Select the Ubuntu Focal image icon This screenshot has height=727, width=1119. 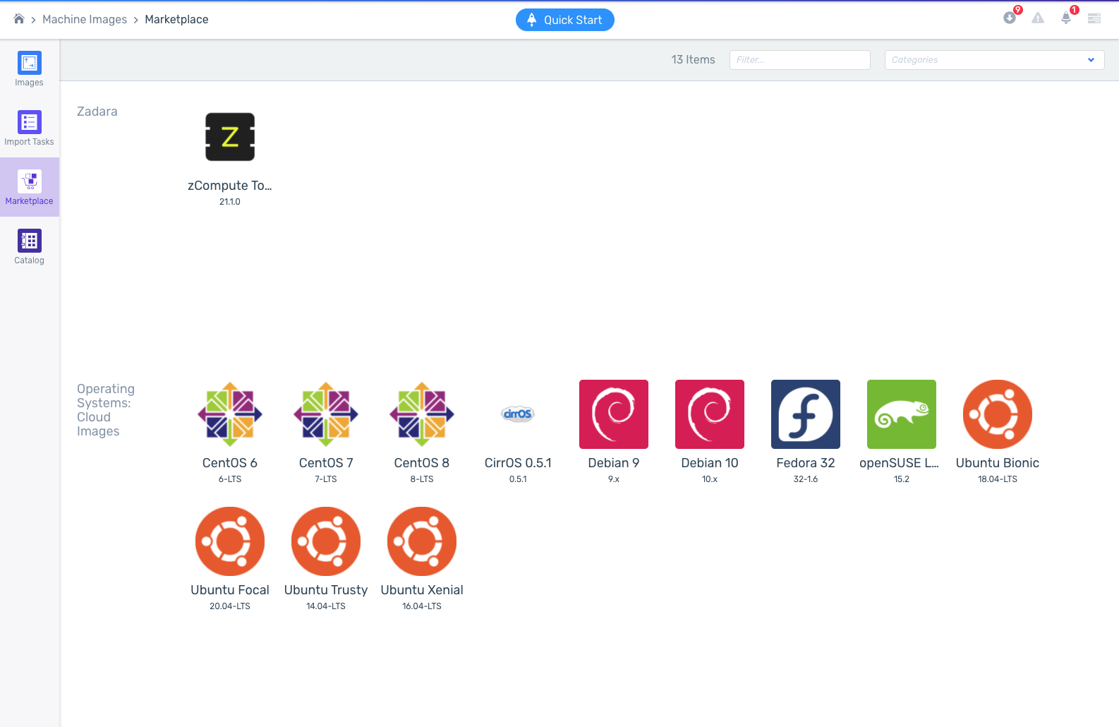[x=230, y=541]
